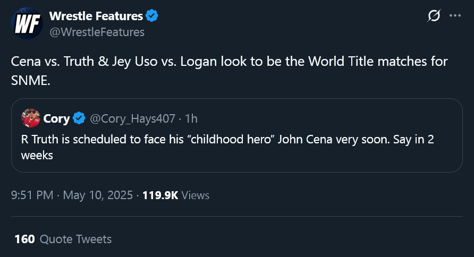Open the three-dot more options menu

tap(455, 16)
